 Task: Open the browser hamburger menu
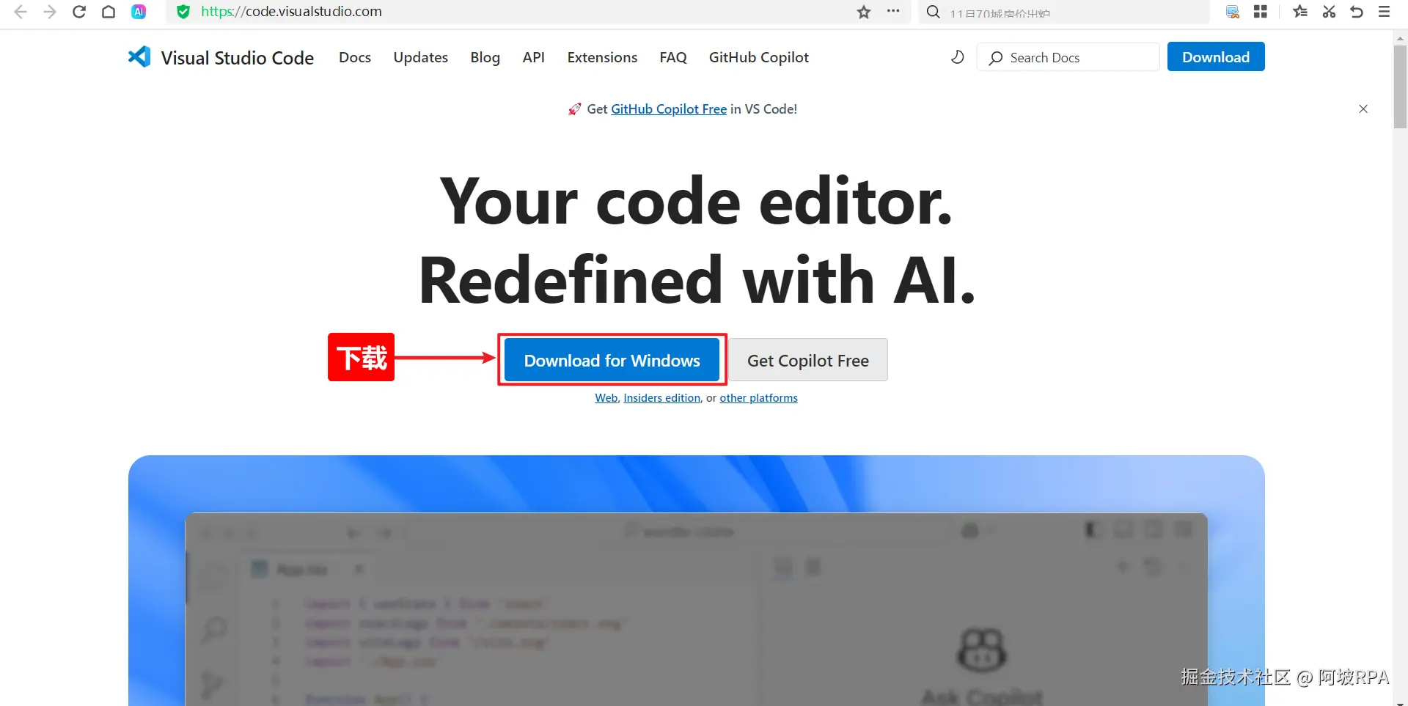[1385, 12]
